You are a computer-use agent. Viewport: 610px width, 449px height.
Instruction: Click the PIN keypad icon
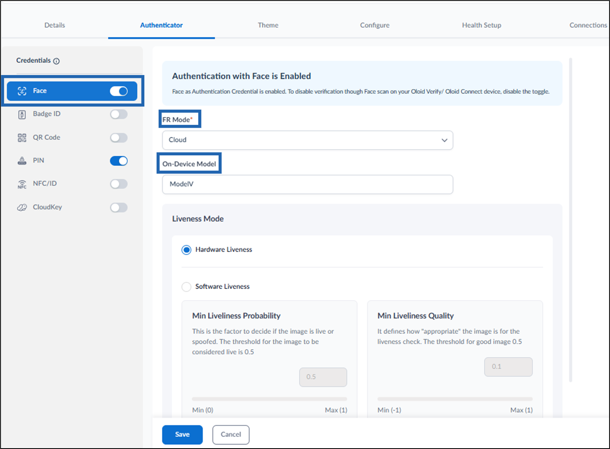click(x=22, y=161)
